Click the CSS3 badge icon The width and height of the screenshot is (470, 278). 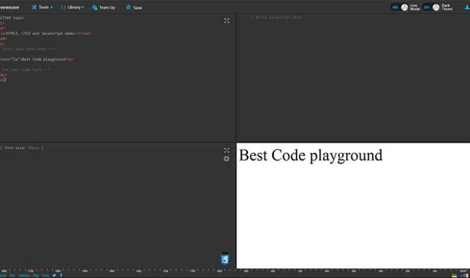coord(225,258)
